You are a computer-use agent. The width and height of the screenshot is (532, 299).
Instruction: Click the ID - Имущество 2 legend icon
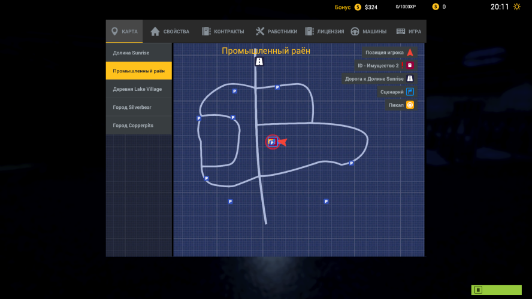(x=410, y=66)
